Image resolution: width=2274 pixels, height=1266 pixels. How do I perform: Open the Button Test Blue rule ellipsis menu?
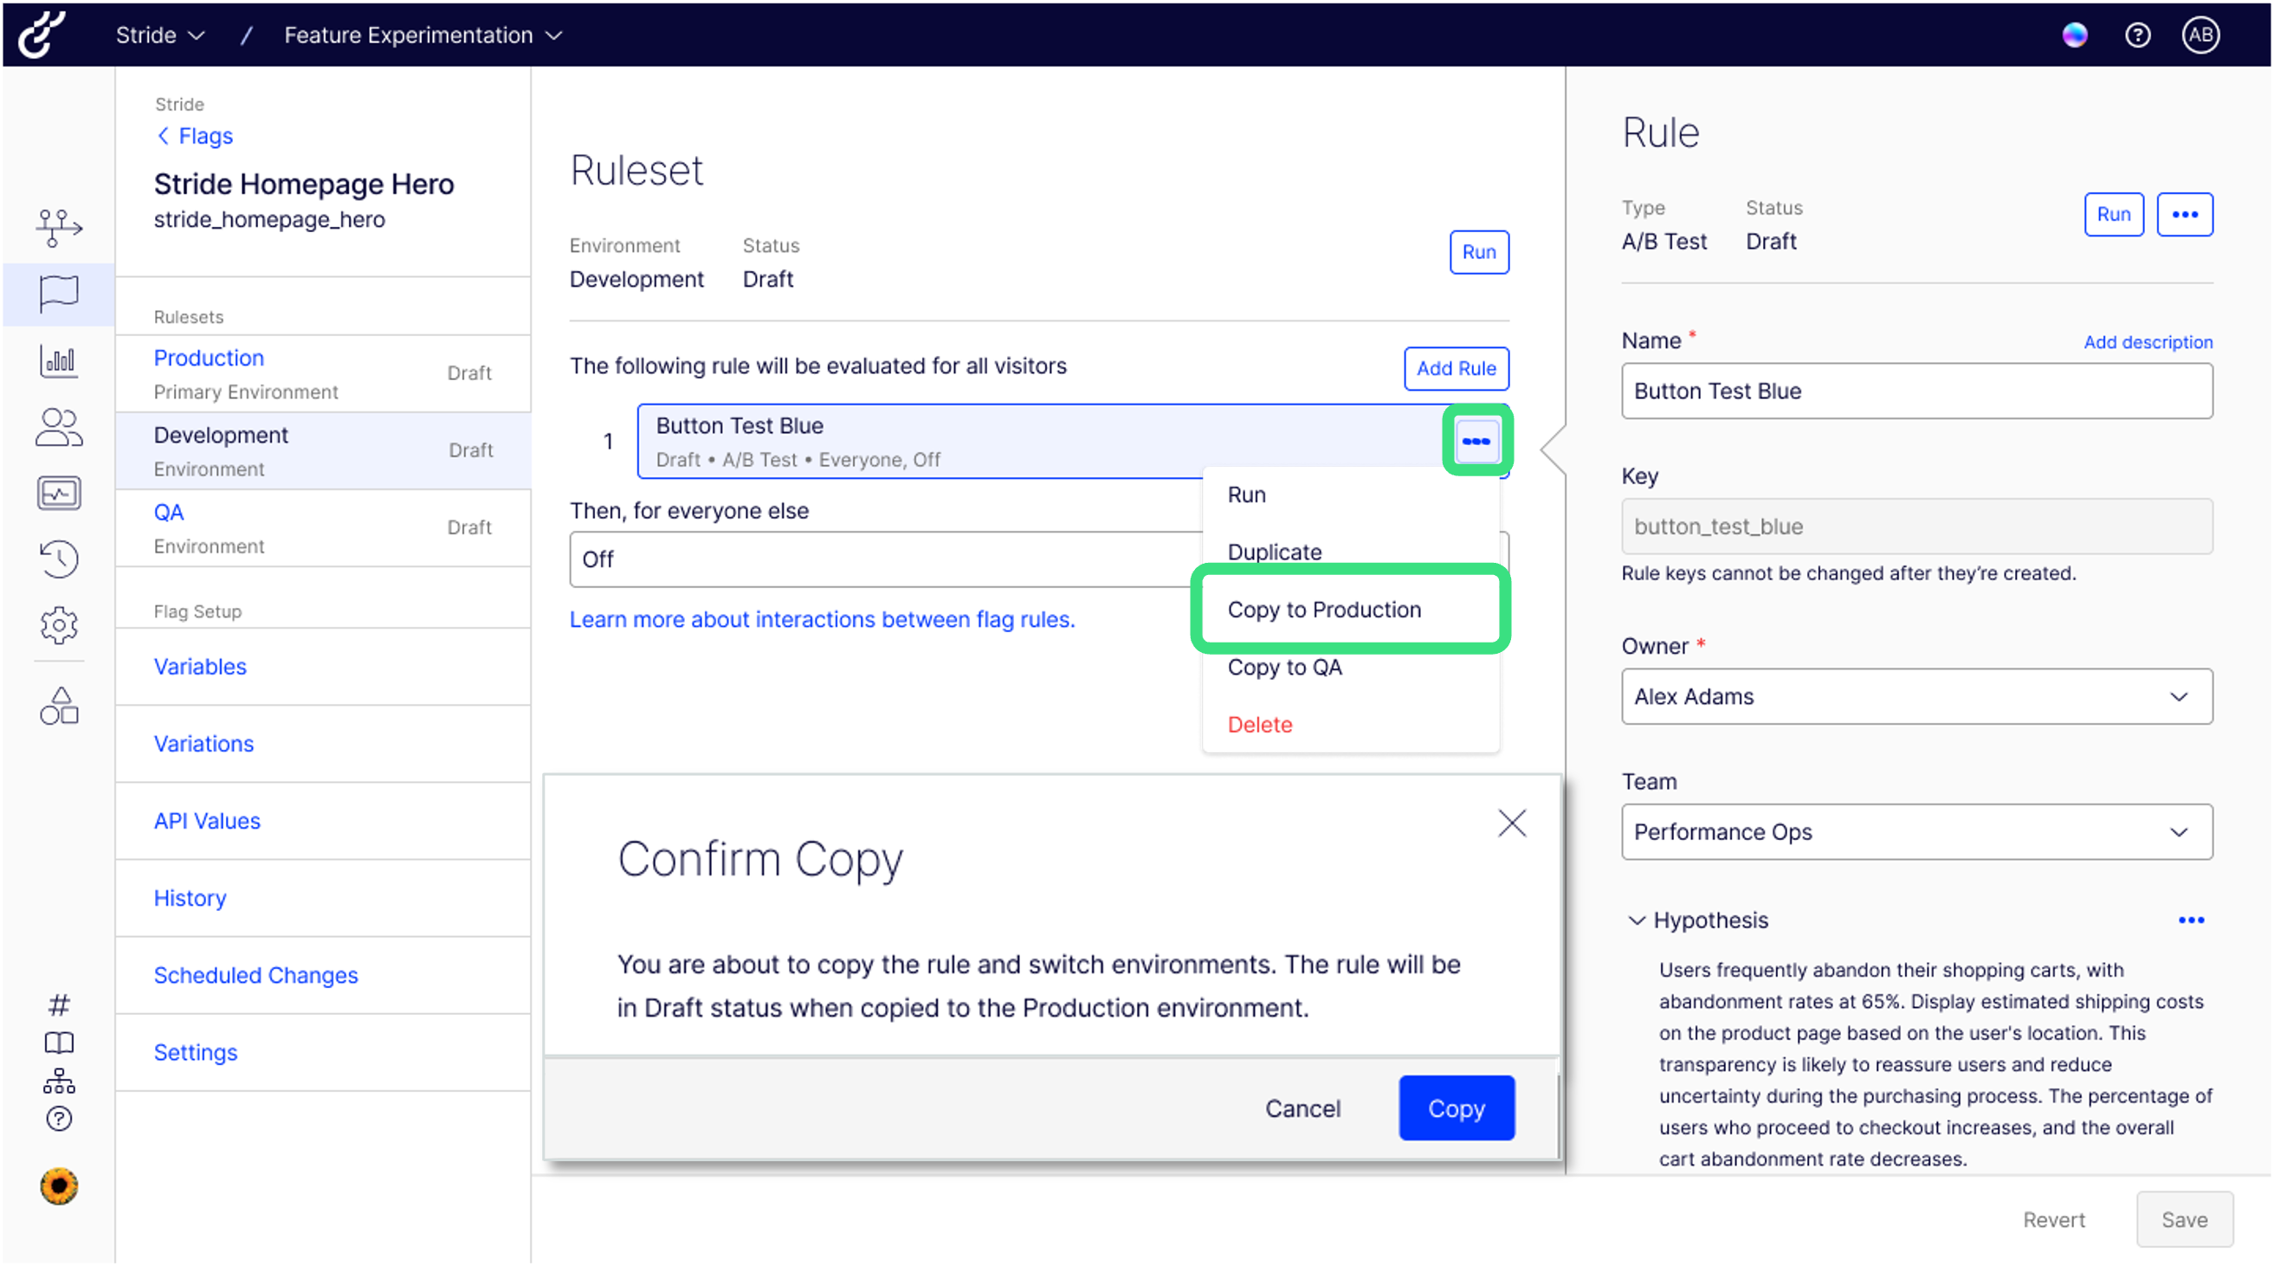coord(1475,441)
